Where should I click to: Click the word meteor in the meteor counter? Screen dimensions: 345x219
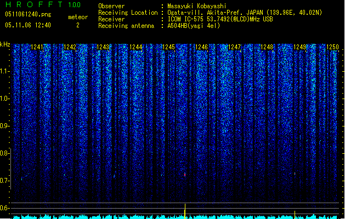coord(78,17)
